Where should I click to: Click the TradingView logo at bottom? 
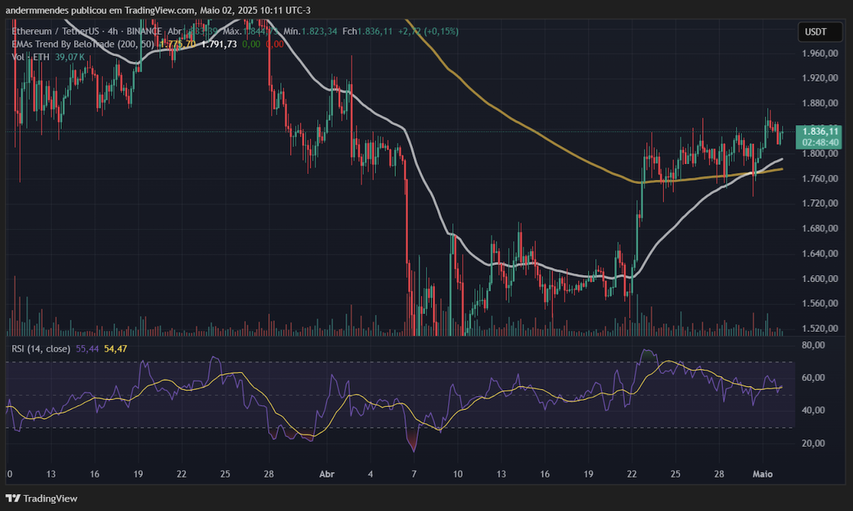pyautogui.click(x=41, y=499)
